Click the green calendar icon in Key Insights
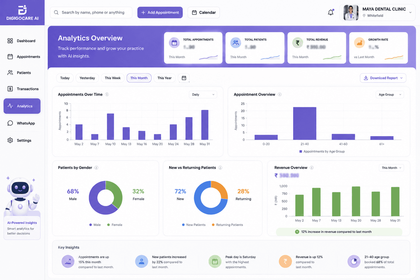 215,262
